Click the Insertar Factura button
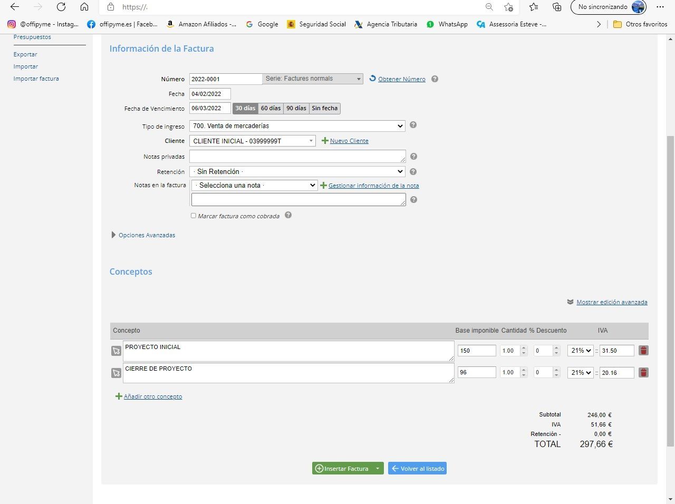Image resolution: width=675 pixels, height=504 pixels. (342, 469)
